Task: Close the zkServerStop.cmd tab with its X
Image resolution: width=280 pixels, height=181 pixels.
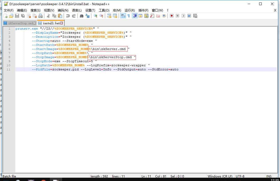Action: pos(35,23)
